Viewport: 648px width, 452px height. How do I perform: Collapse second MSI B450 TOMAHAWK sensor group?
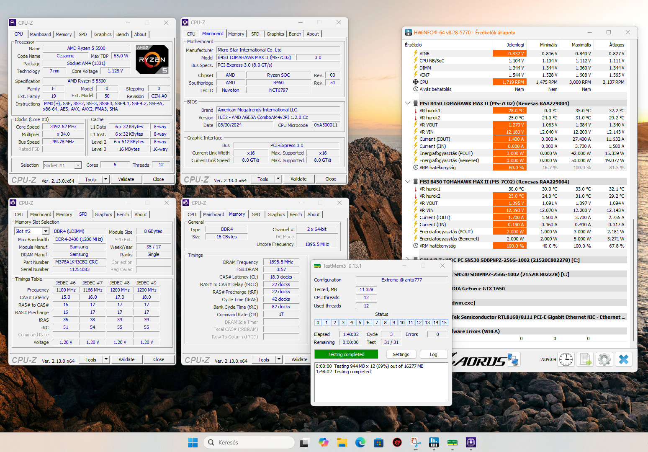point(408,181)
